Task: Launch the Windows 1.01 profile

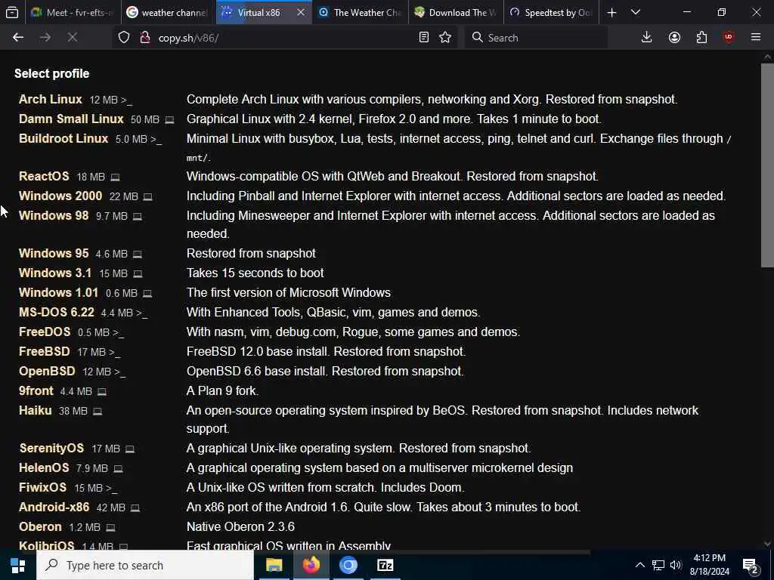Action: [58, 292]
